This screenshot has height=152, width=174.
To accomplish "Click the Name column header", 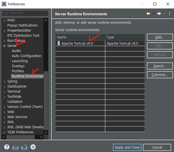I will pos(80,37).
